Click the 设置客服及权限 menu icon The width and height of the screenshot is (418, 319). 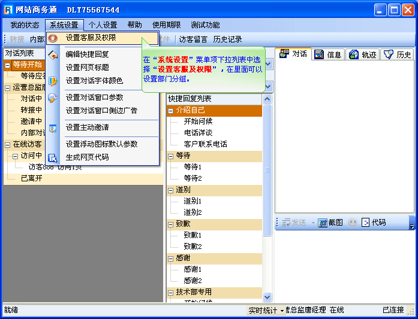point(53,38)
